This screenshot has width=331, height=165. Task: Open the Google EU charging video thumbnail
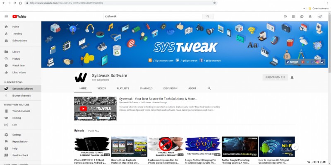click(203, 147)
